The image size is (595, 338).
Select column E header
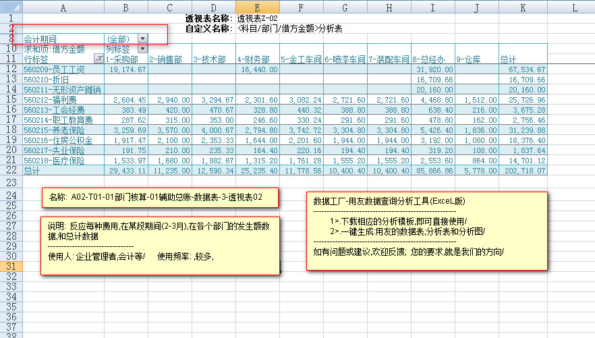[x=258, y=7]
